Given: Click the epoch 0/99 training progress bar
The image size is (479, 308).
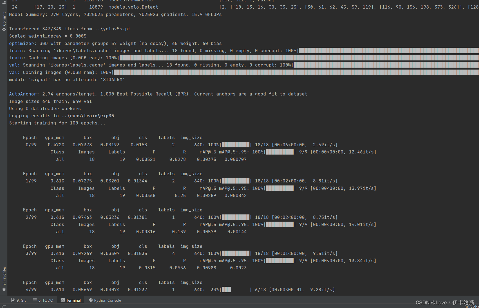Looking at the screenshot, I should coord(236,145).
